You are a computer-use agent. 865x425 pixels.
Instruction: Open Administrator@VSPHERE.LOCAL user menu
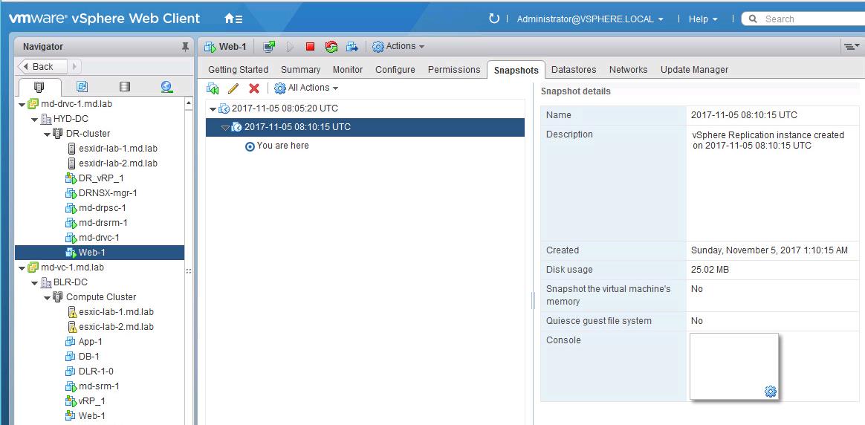click(590, 19)
